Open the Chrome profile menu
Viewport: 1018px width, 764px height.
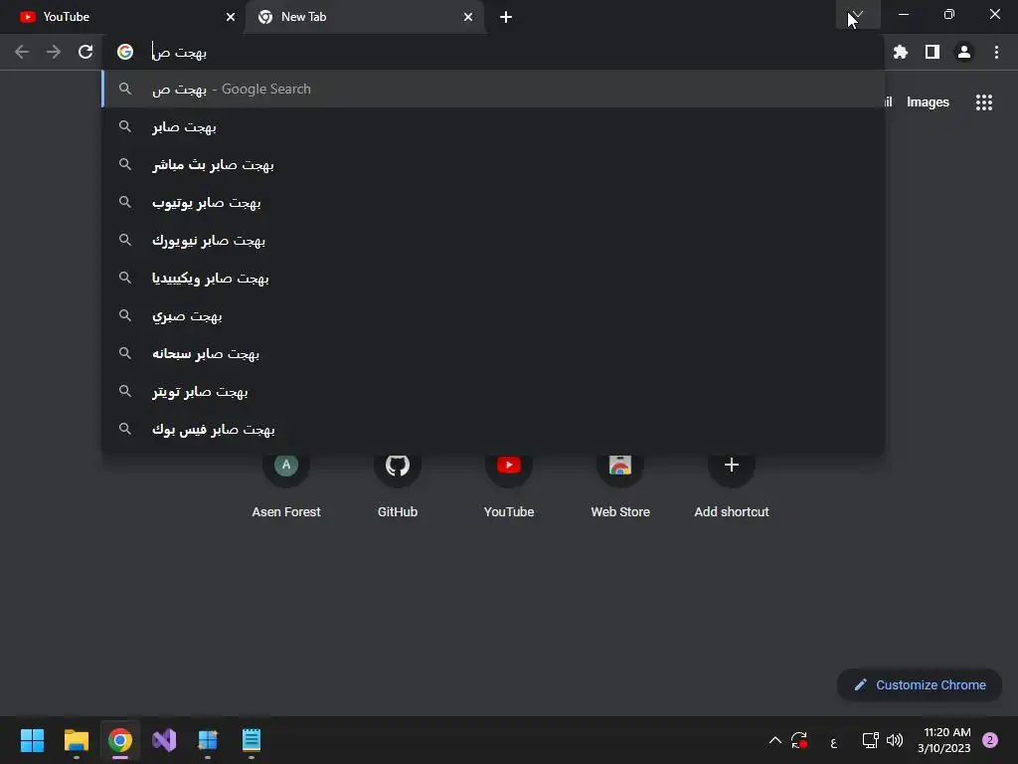point(964,52)
